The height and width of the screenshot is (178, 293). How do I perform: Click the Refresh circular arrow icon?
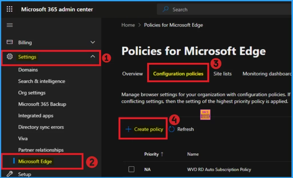[x=172, y=129]
